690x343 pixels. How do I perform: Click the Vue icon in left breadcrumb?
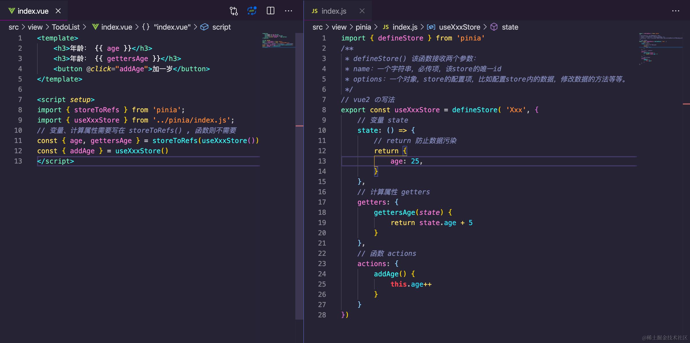pyautogui.click(x=95, y=27)
